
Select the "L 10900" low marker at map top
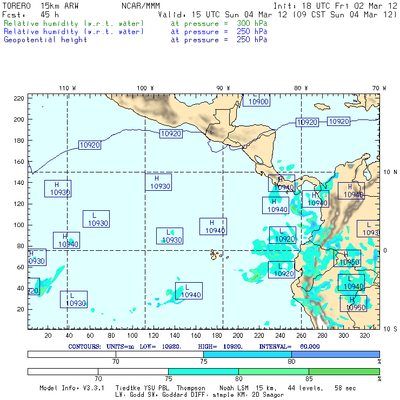(256, 100)
